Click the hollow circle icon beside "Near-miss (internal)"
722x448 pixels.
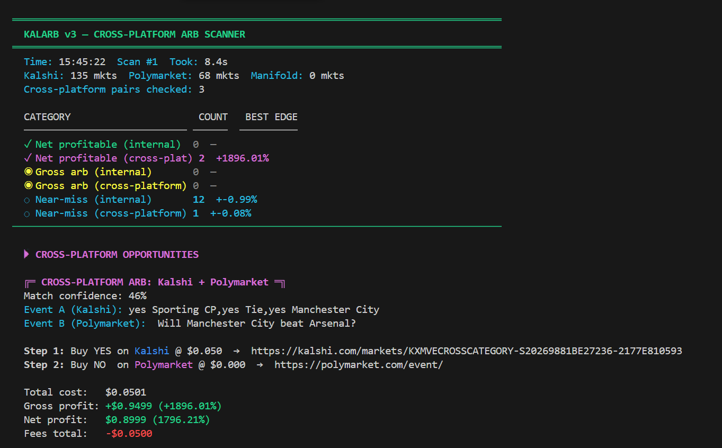click(x=27, y=199)
